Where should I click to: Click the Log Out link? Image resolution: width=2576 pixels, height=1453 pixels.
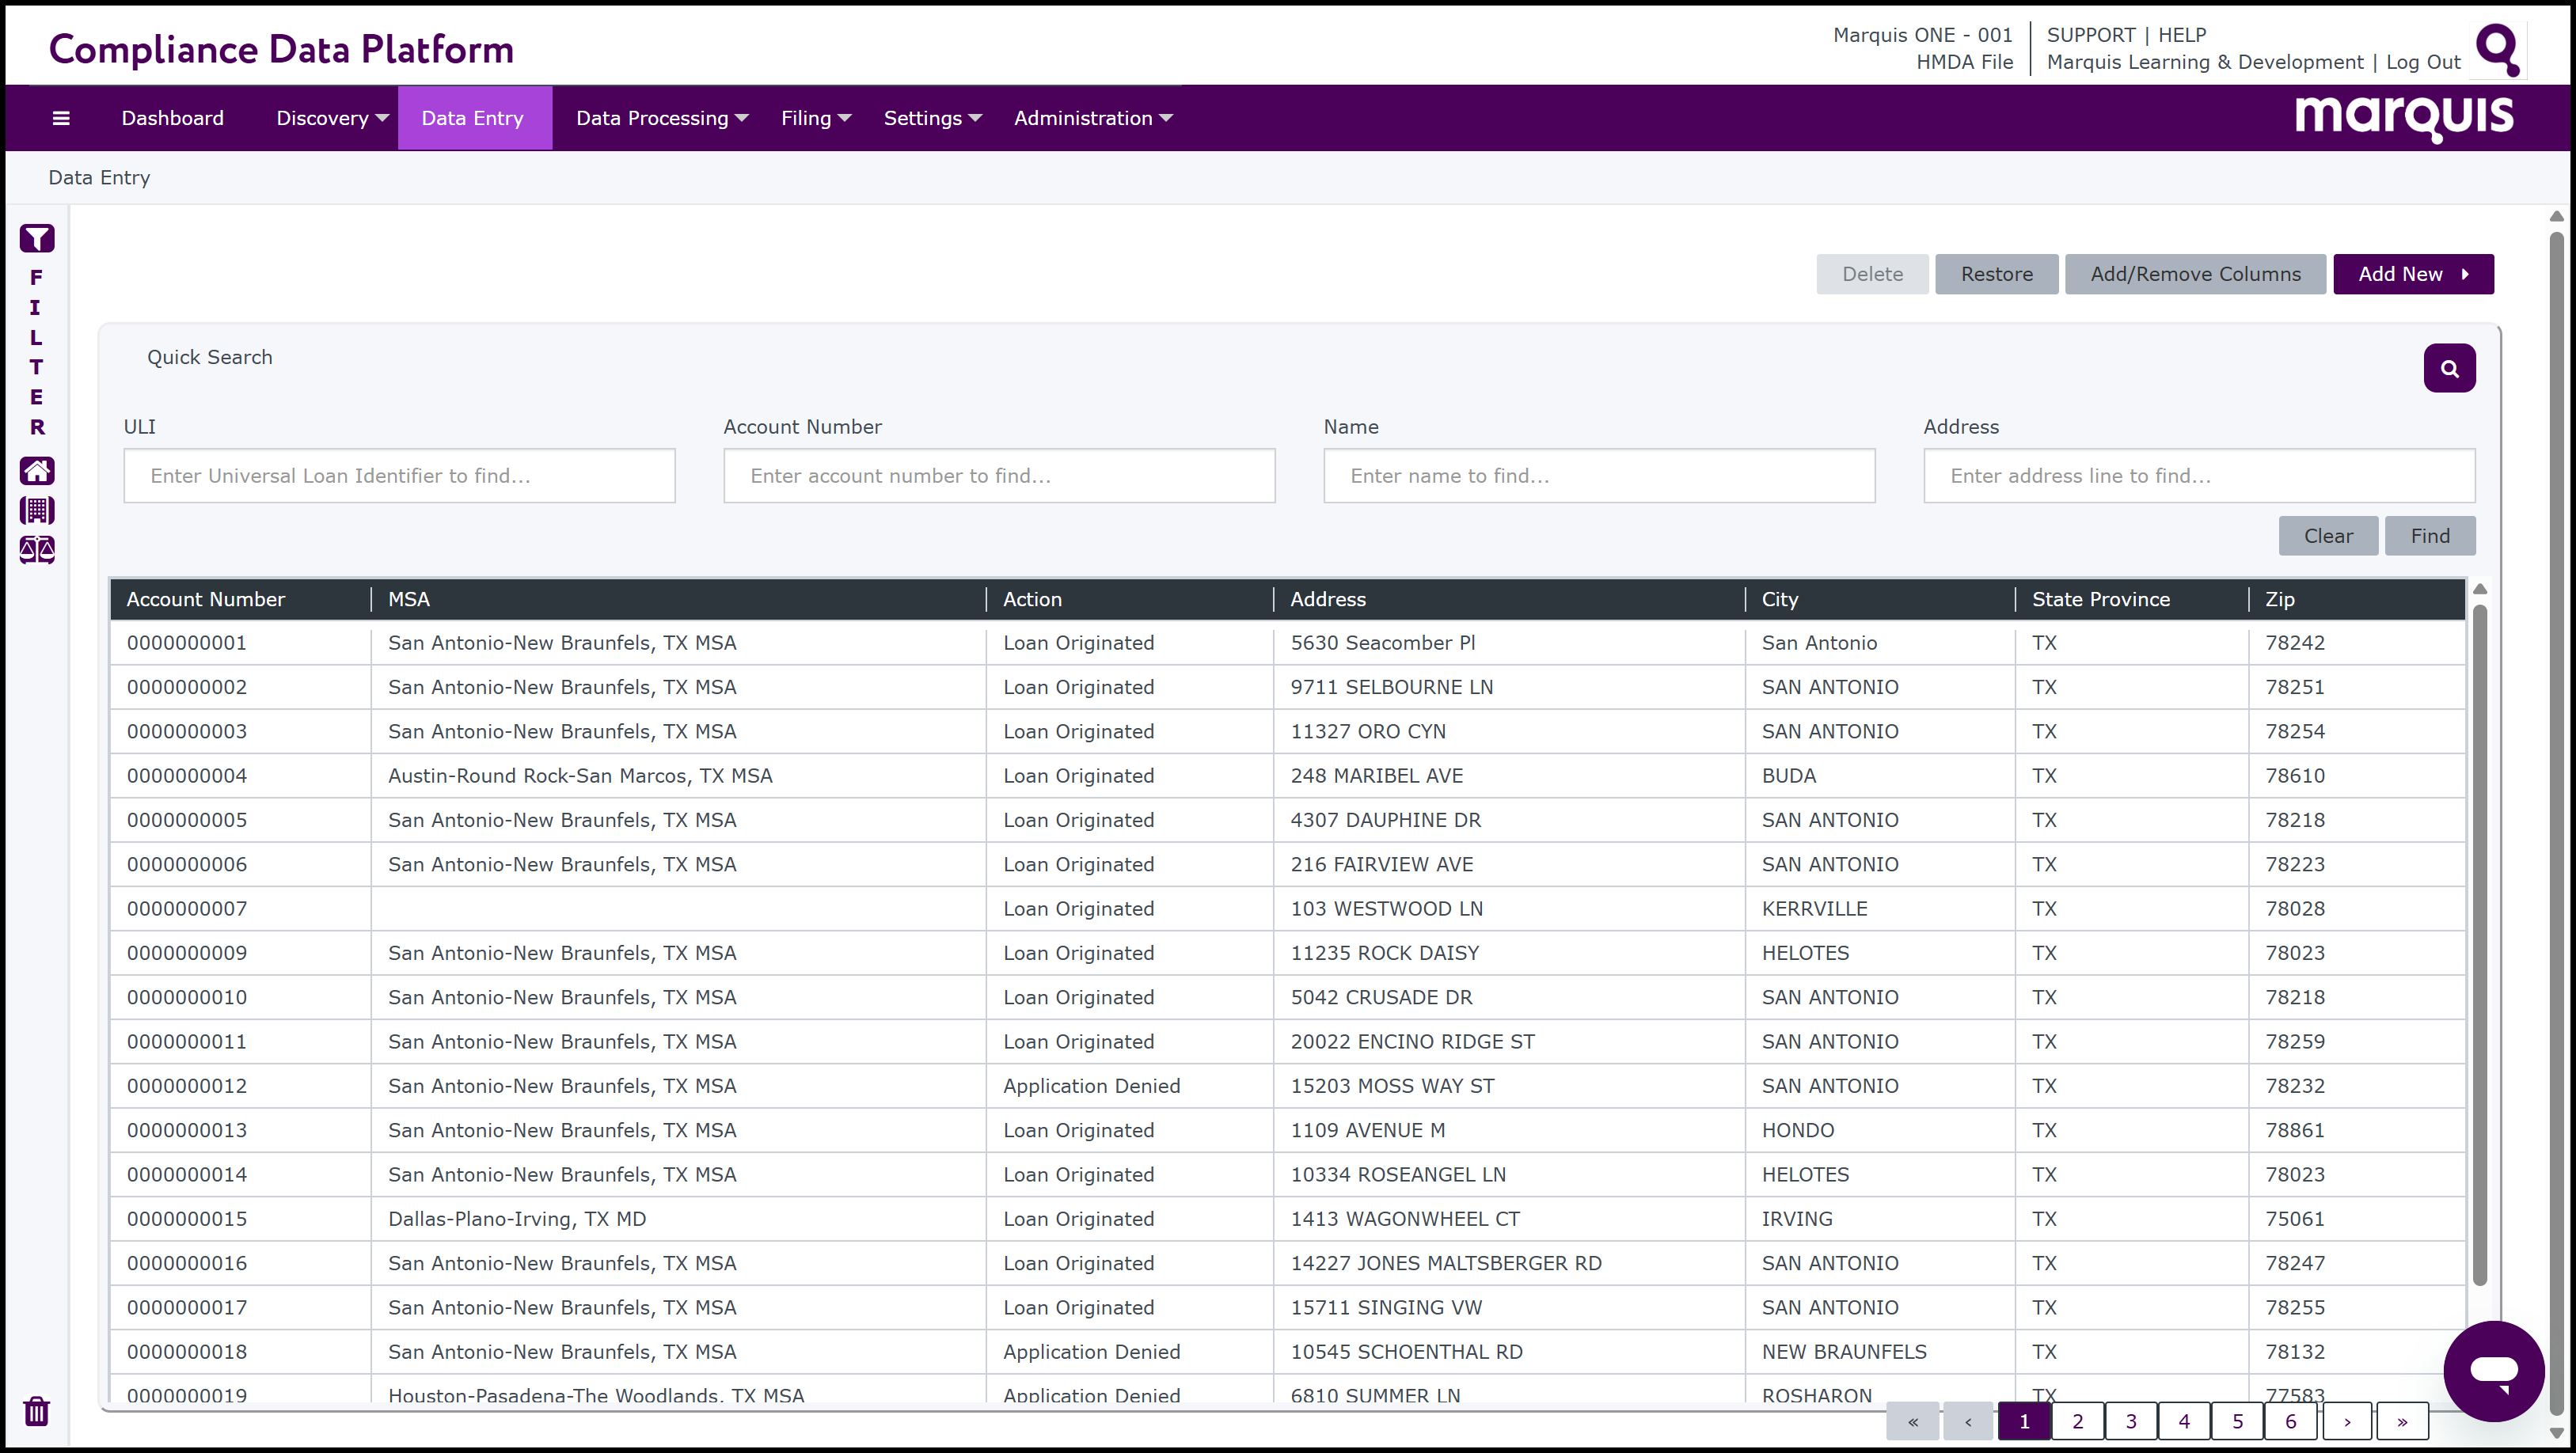[2423, 62]
